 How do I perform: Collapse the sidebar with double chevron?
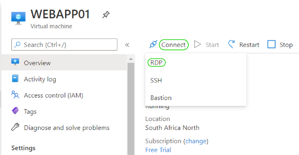[x=127, y=45]
